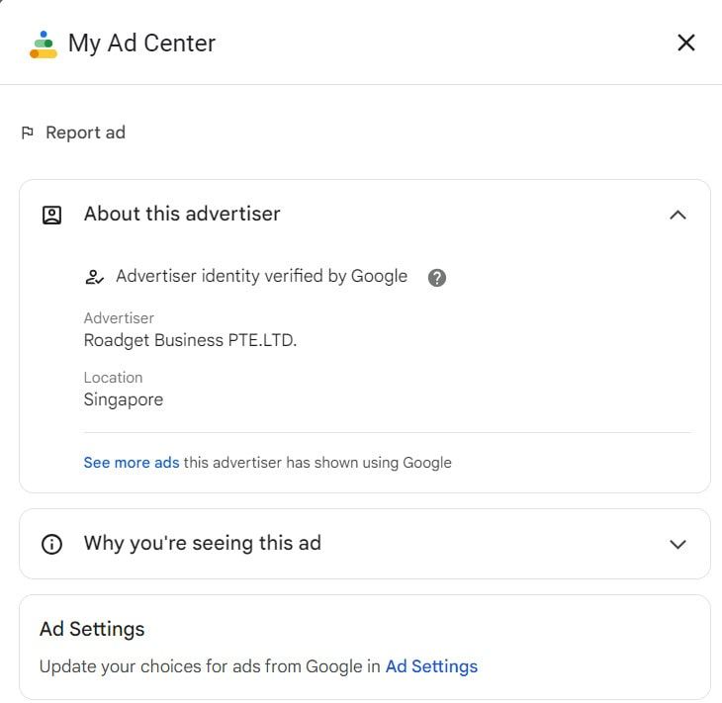Click the advertiser profile icon

tap(51, 215)
